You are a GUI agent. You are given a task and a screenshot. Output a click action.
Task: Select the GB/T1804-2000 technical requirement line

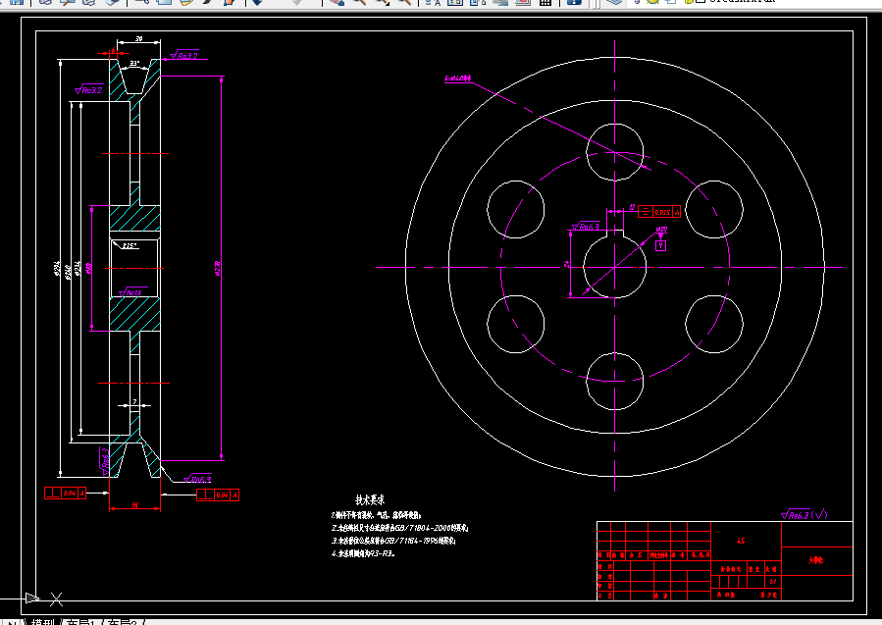(399, 528)
